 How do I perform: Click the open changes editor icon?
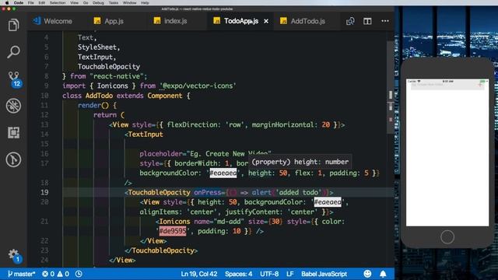(350, 21)
